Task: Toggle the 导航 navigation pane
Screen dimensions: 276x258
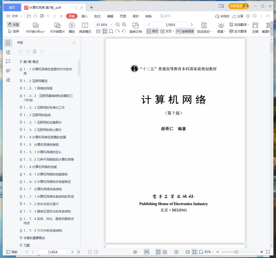Action: 12,252
